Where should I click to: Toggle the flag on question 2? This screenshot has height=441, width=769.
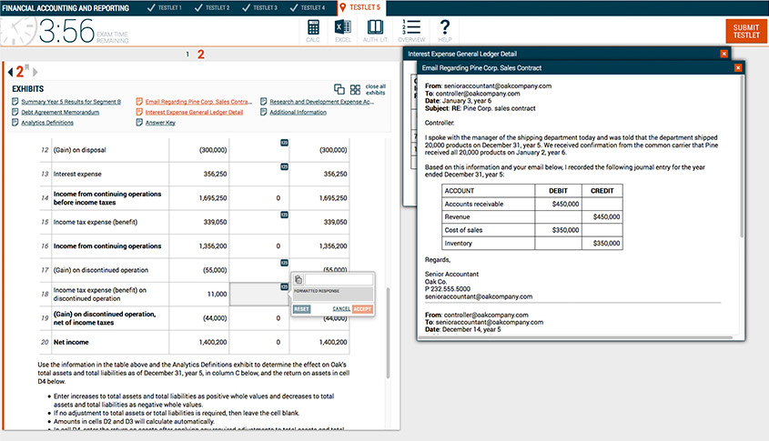click(x=27, y=67)
